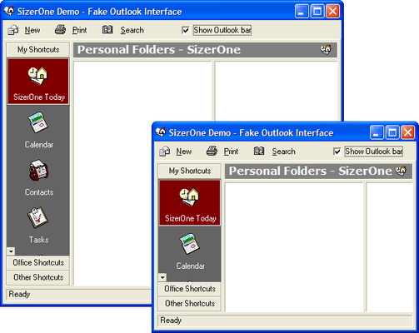This screenshot has width=419, height=333.
Task: Click the Search label in back window toolbar
Action: coord(132,30)
